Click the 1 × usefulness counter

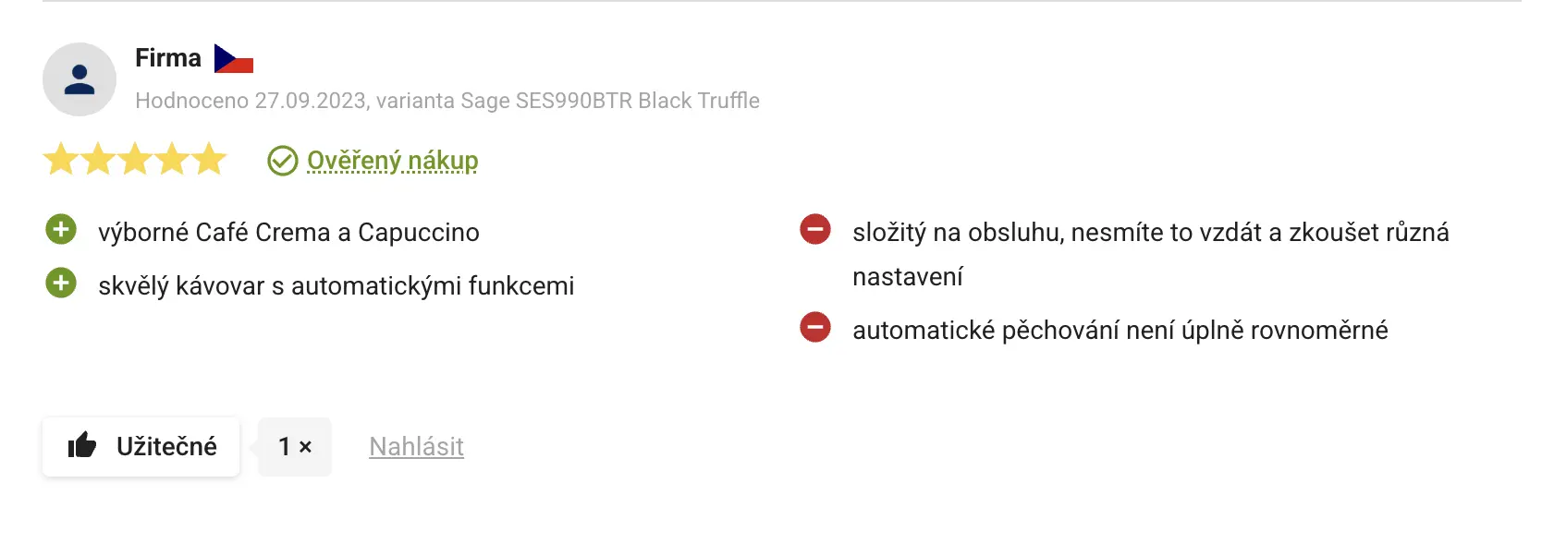294,447
